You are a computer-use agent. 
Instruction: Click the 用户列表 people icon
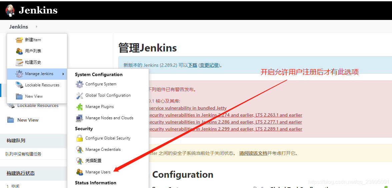click(x=19, y=51)
